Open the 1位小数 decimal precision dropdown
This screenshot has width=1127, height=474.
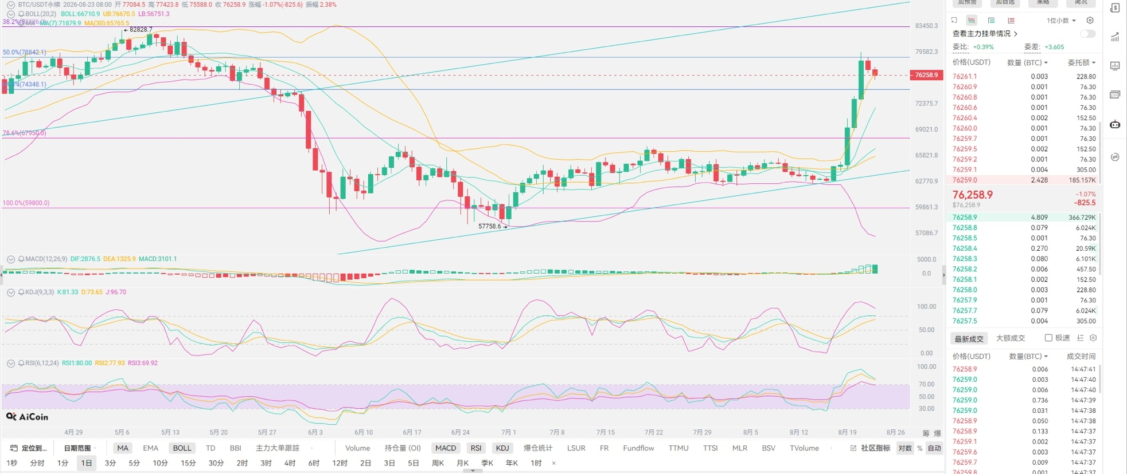(1061, 21)
